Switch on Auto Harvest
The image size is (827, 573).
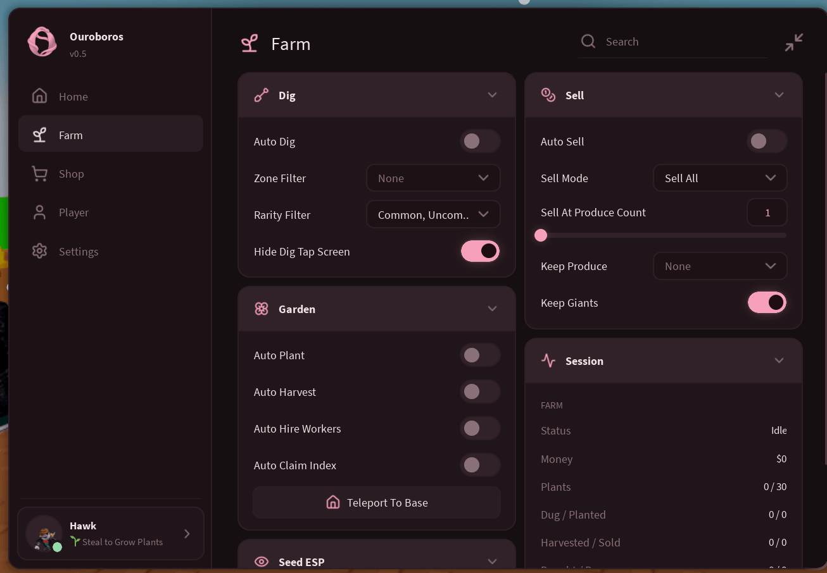point(480,392)
